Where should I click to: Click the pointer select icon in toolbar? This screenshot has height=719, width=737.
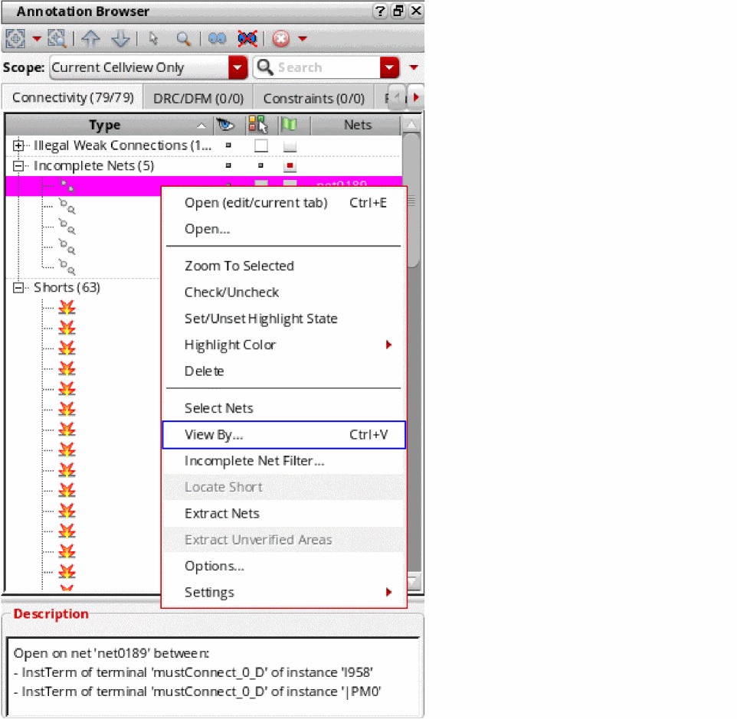pyautogui.click(x=153, y=38)
